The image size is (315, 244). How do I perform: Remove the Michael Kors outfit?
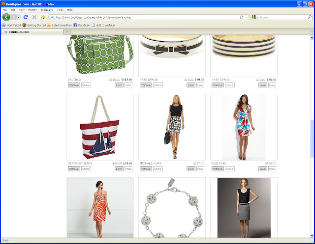click(x=146, y=169)
